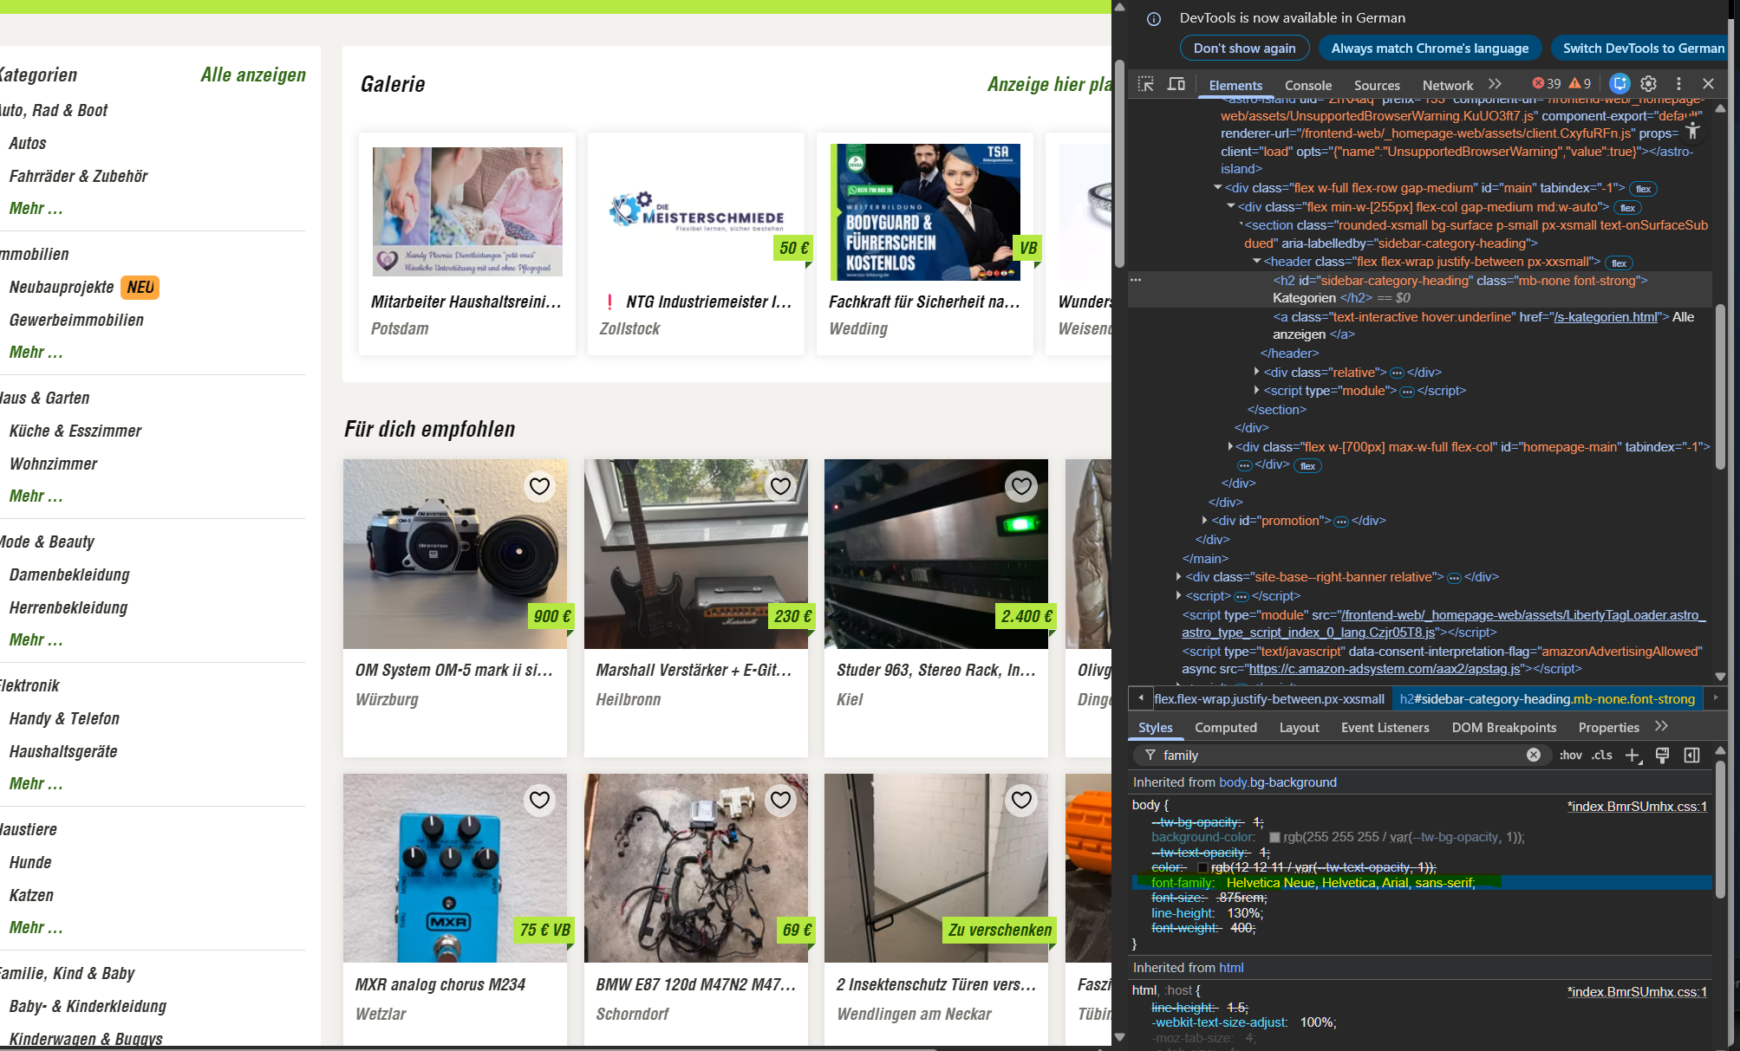The height and width of the screenshot is (1051, 1740).
Task: Clear the 'family' styles filter text
Action: pos(1533,755)
